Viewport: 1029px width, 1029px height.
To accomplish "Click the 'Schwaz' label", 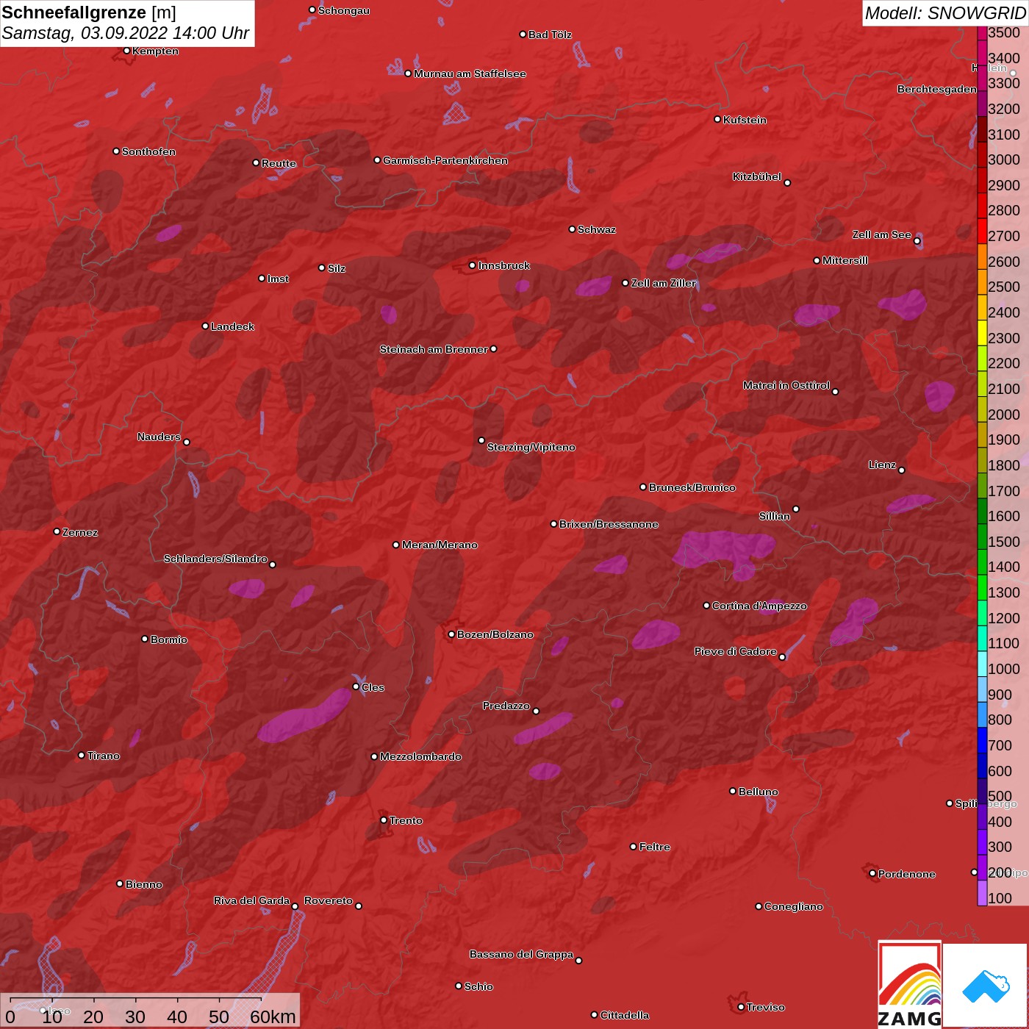I will click(597, 229).
